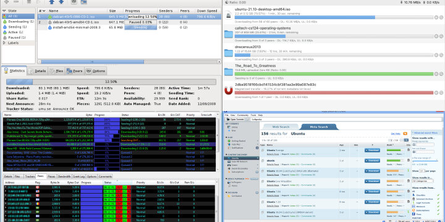Open the Event Log tab in dark client
Image resolution: width=445 pixels, height=222 pixels.
click(x=79, y=176)
